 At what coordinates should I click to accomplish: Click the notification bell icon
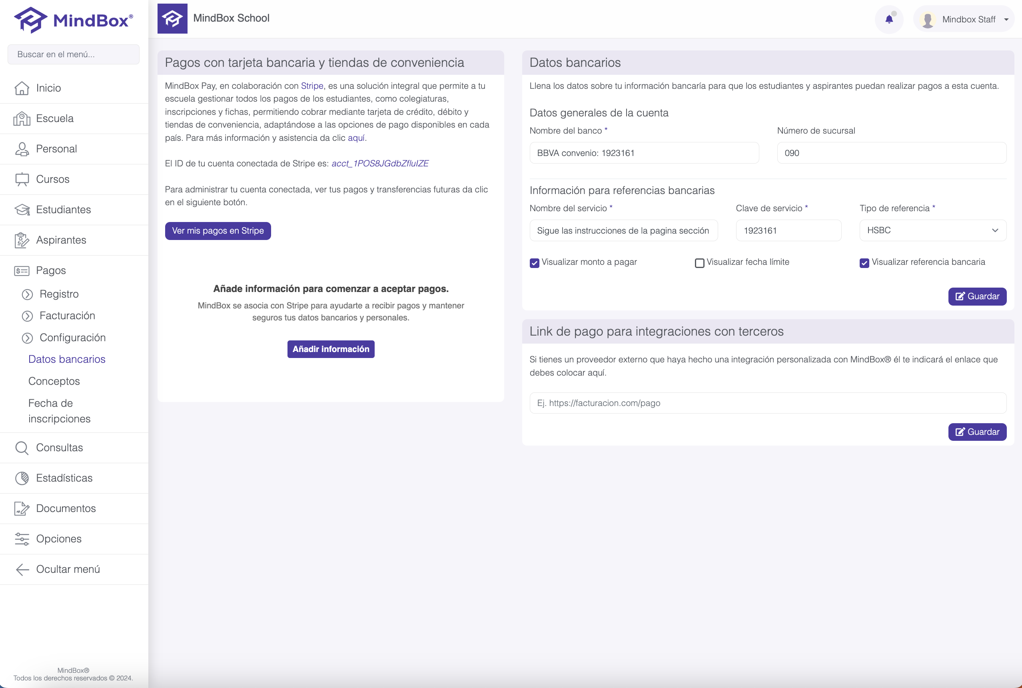tap(889, 19)
